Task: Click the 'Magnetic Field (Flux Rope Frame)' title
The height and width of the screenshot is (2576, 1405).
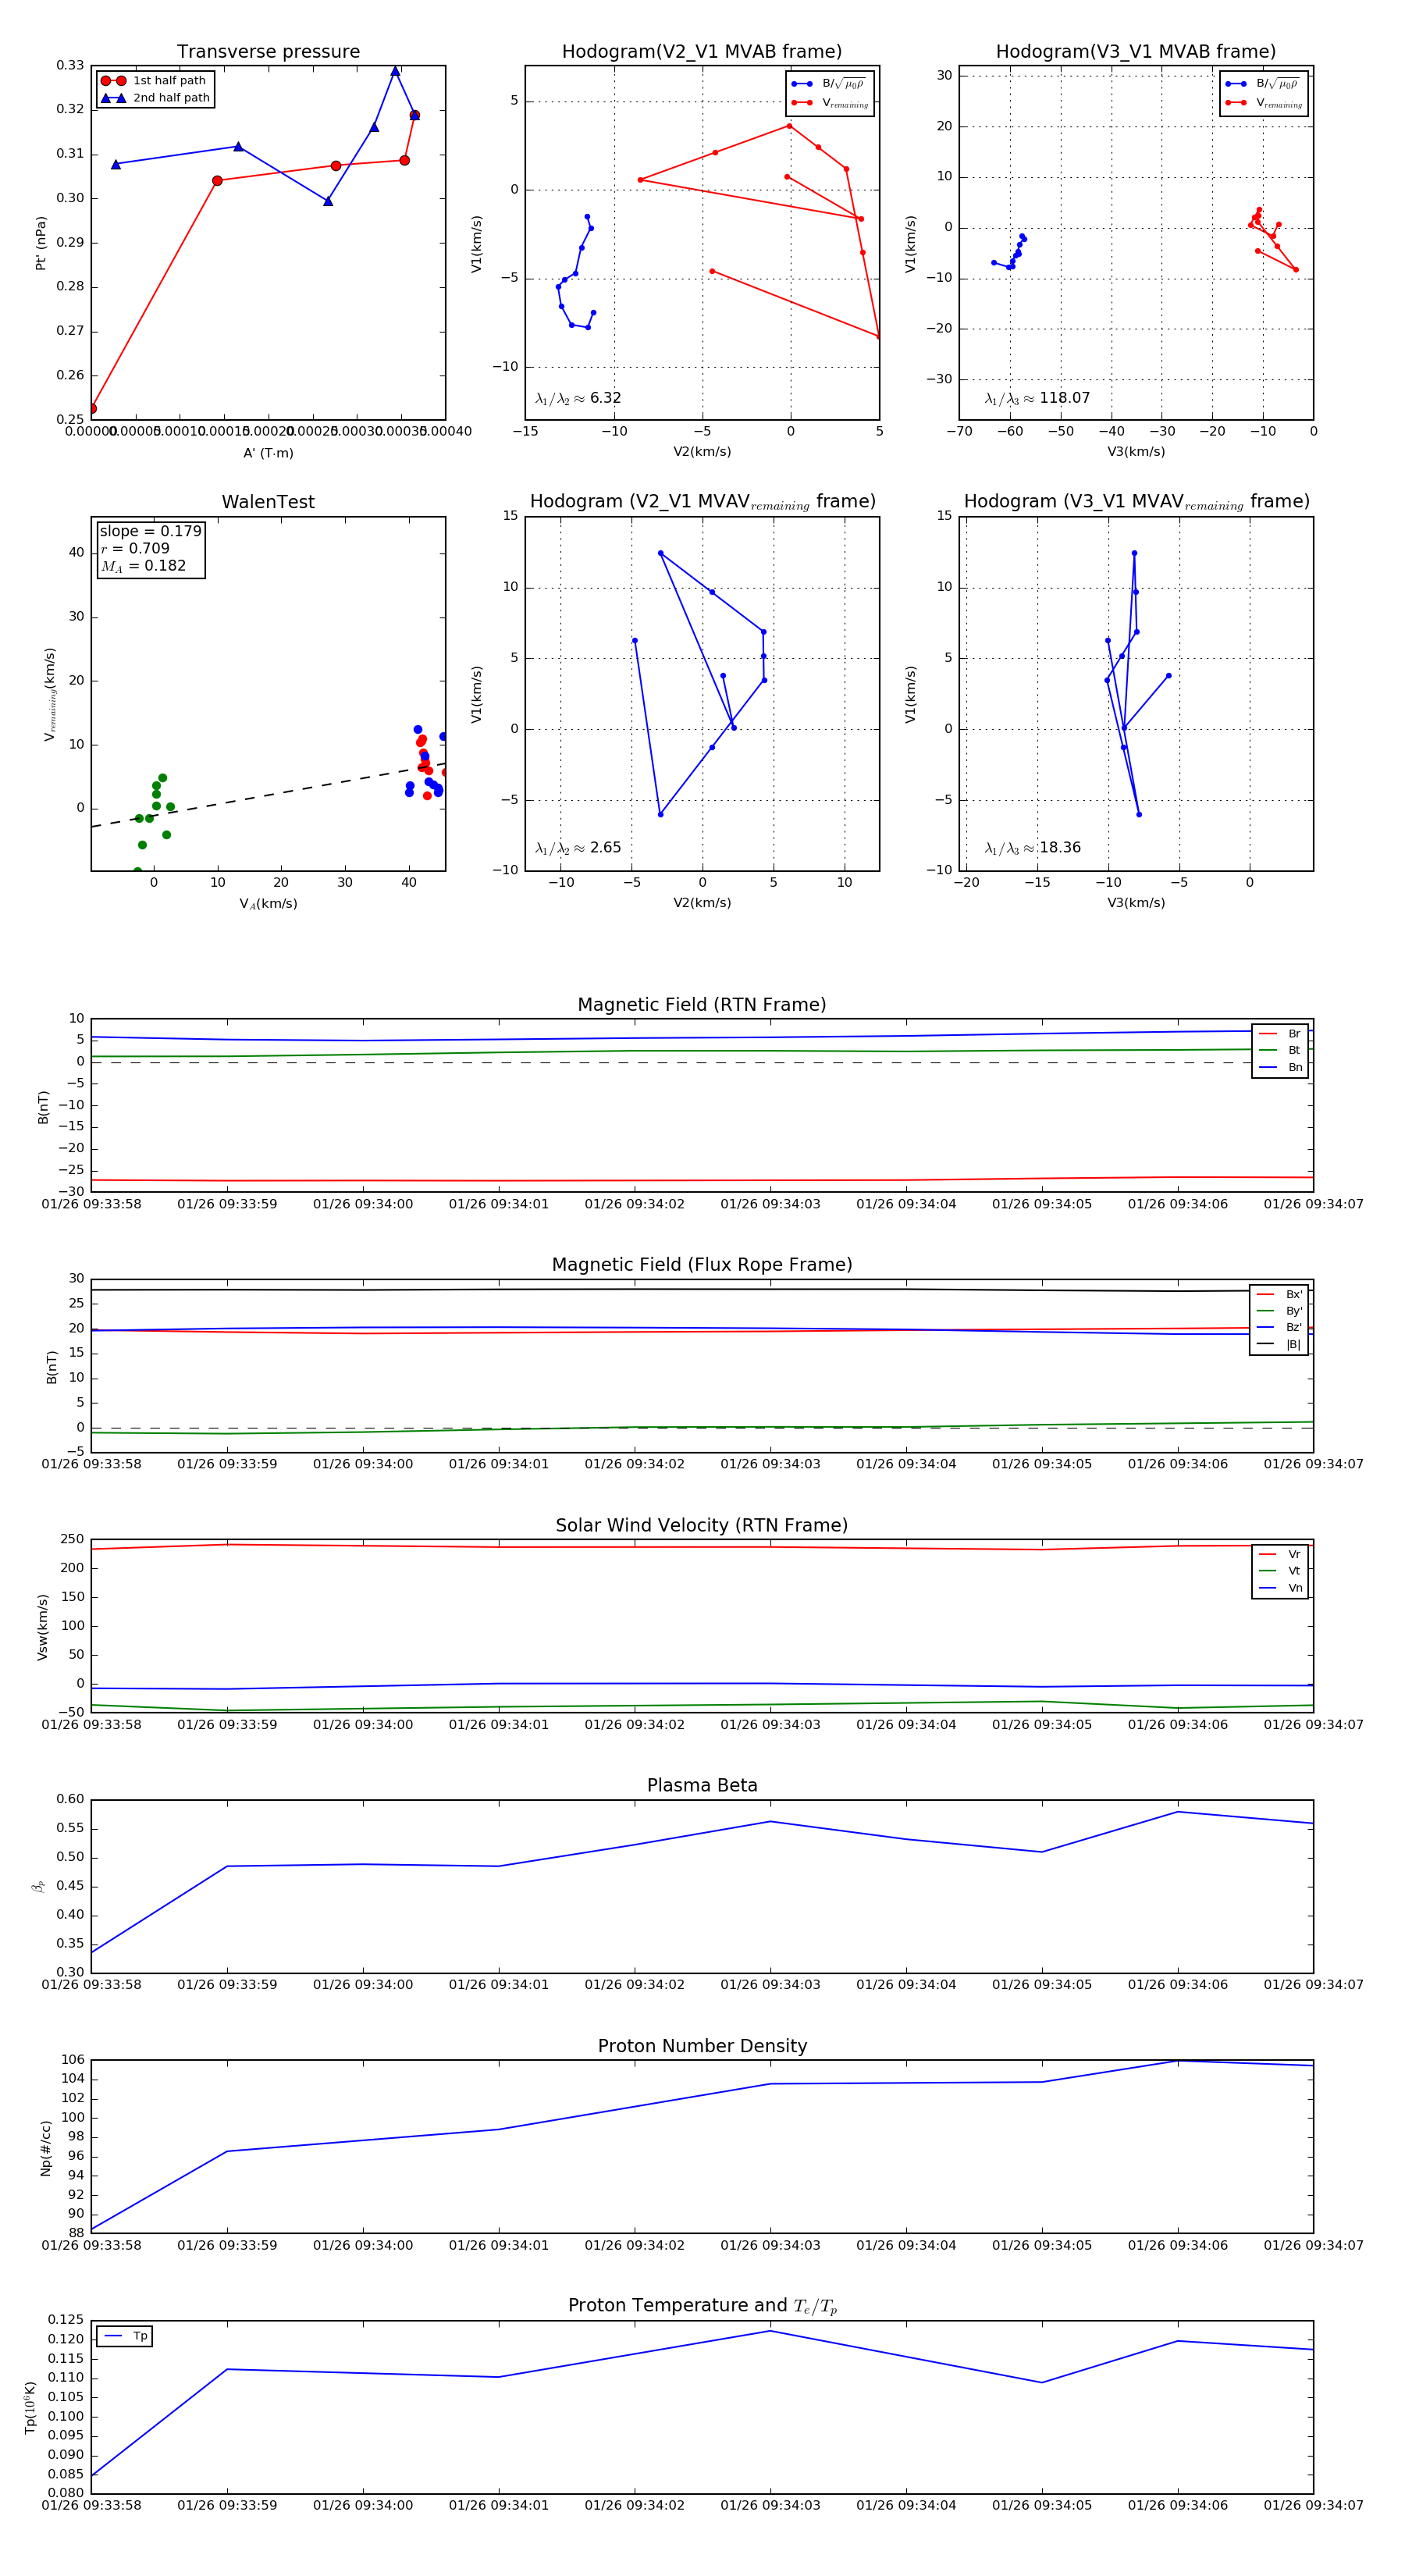Action: 702,1265
